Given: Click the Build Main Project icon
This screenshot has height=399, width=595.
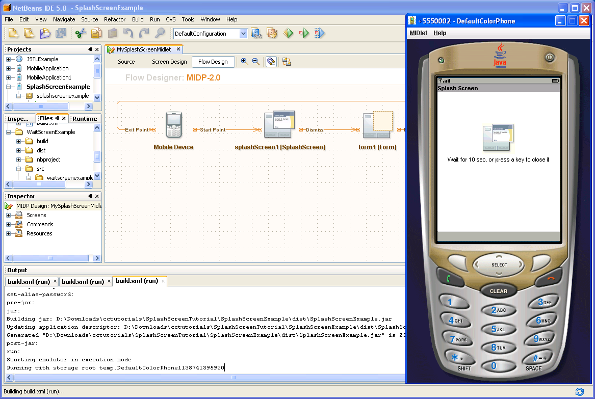Looking at the screenshot, I should click(272, 33).
